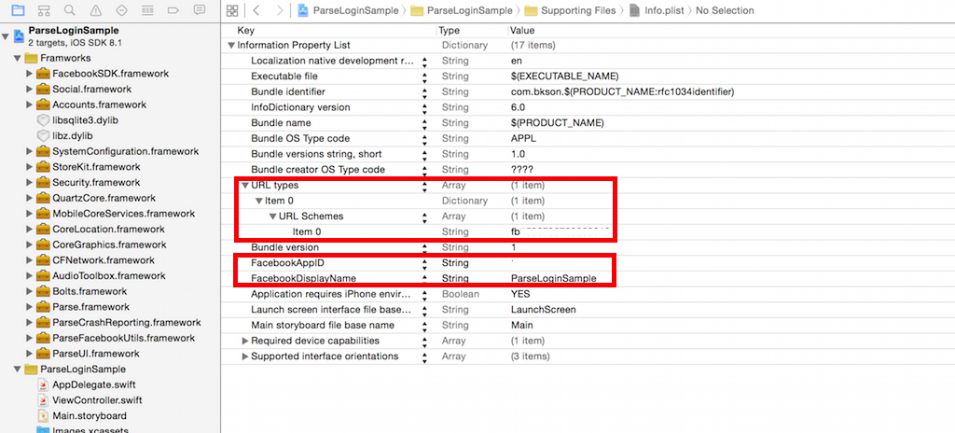Select the Bundle OS Type code row
This screenshot has width=955, height=433.
(x=588, y=138)
